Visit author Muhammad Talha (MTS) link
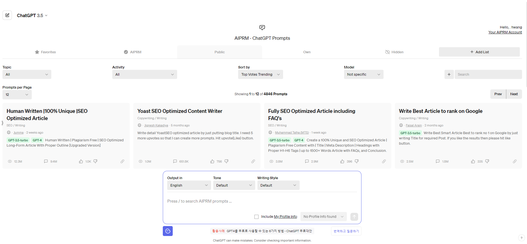This screenshot has width=527, height=244. pyautogui.click(x=292, y=132)
